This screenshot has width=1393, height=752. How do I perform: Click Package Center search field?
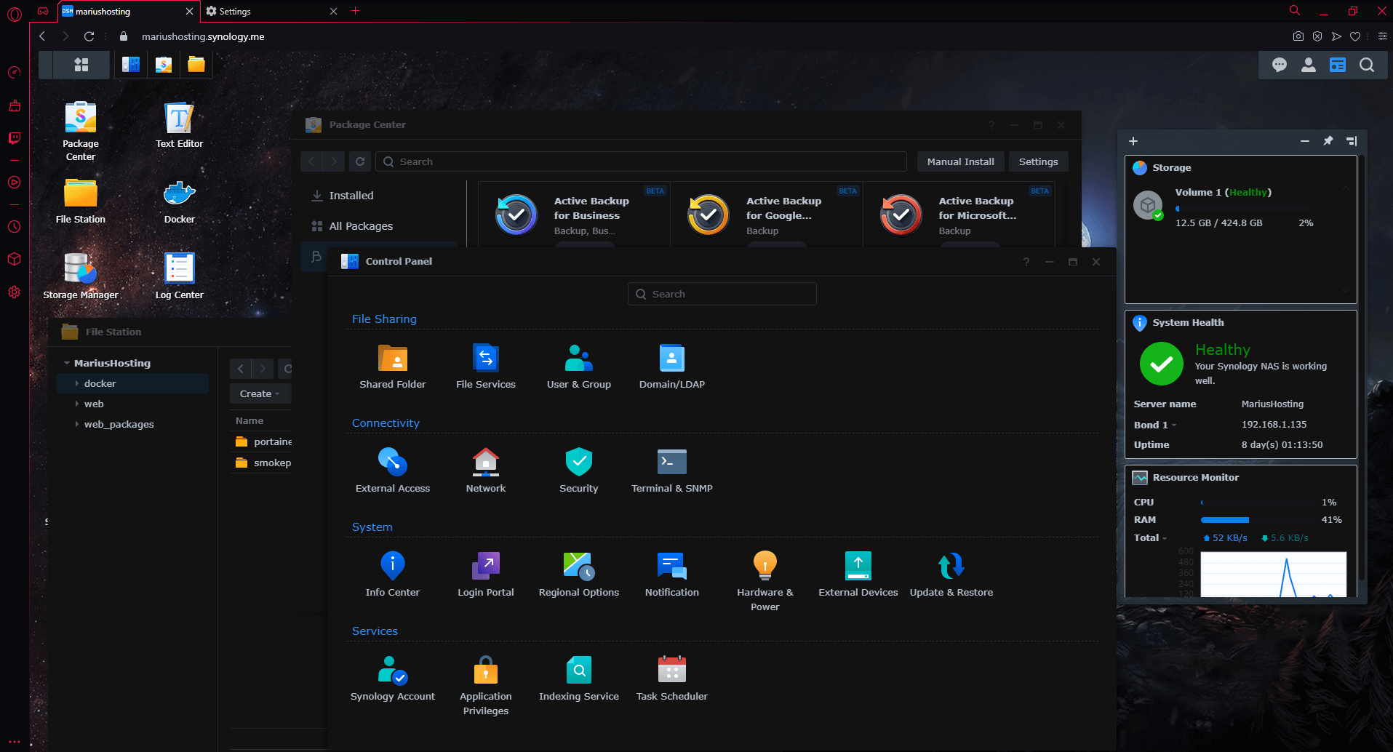pyautogui.click(x=641, y=161)
